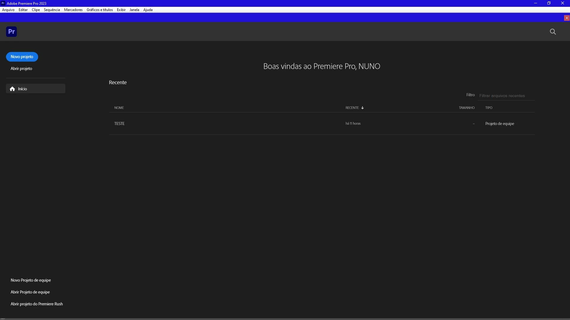Click Abrir projeto do Premiere Rush

point(37,304)
